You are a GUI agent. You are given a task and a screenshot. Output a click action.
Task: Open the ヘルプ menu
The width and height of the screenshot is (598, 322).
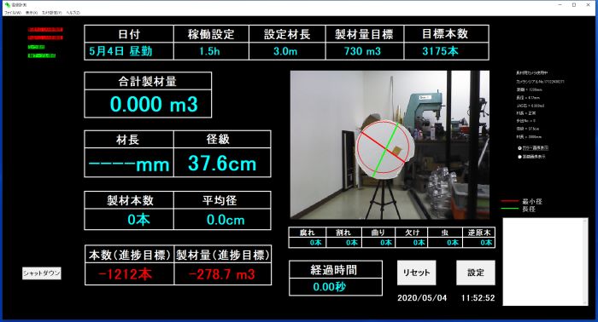(x=73, y=13)
